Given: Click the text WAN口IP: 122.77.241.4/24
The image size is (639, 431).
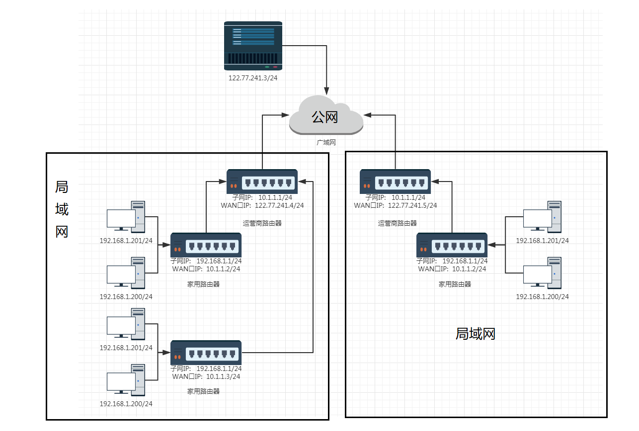Looking at the screenshot, I should [x=262, y=205].
